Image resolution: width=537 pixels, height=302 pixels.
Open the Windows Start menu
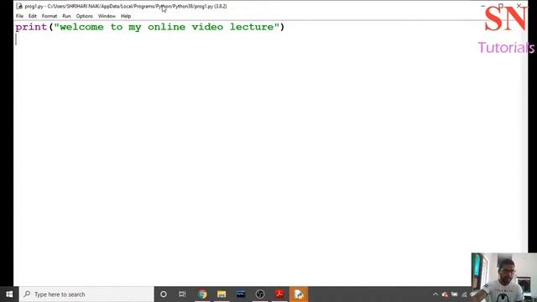(9, 294)
